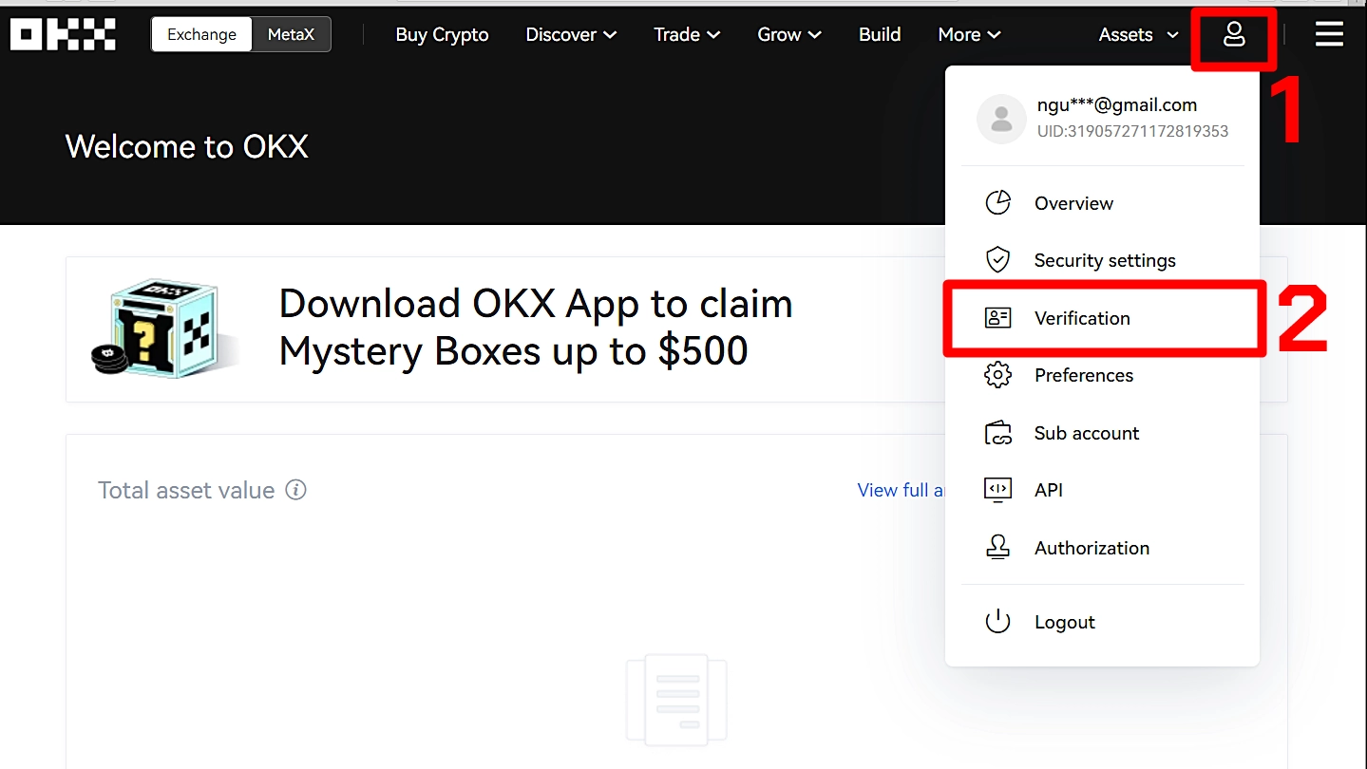Select API from account menu
This screenshot has width=1367, height=769.
(1102, 490)
